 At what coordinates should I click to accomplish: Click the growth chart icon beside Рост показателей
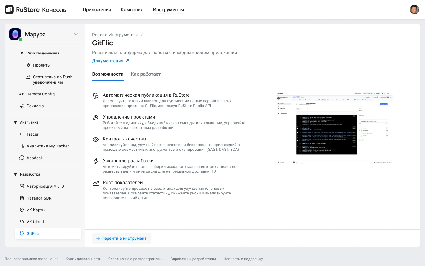[x=96, y=183]
